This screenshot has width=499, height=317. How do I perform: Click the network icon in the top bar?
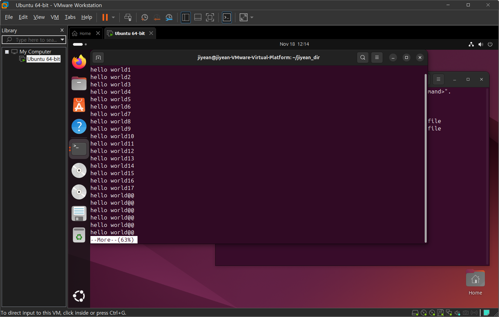(471, 44)
